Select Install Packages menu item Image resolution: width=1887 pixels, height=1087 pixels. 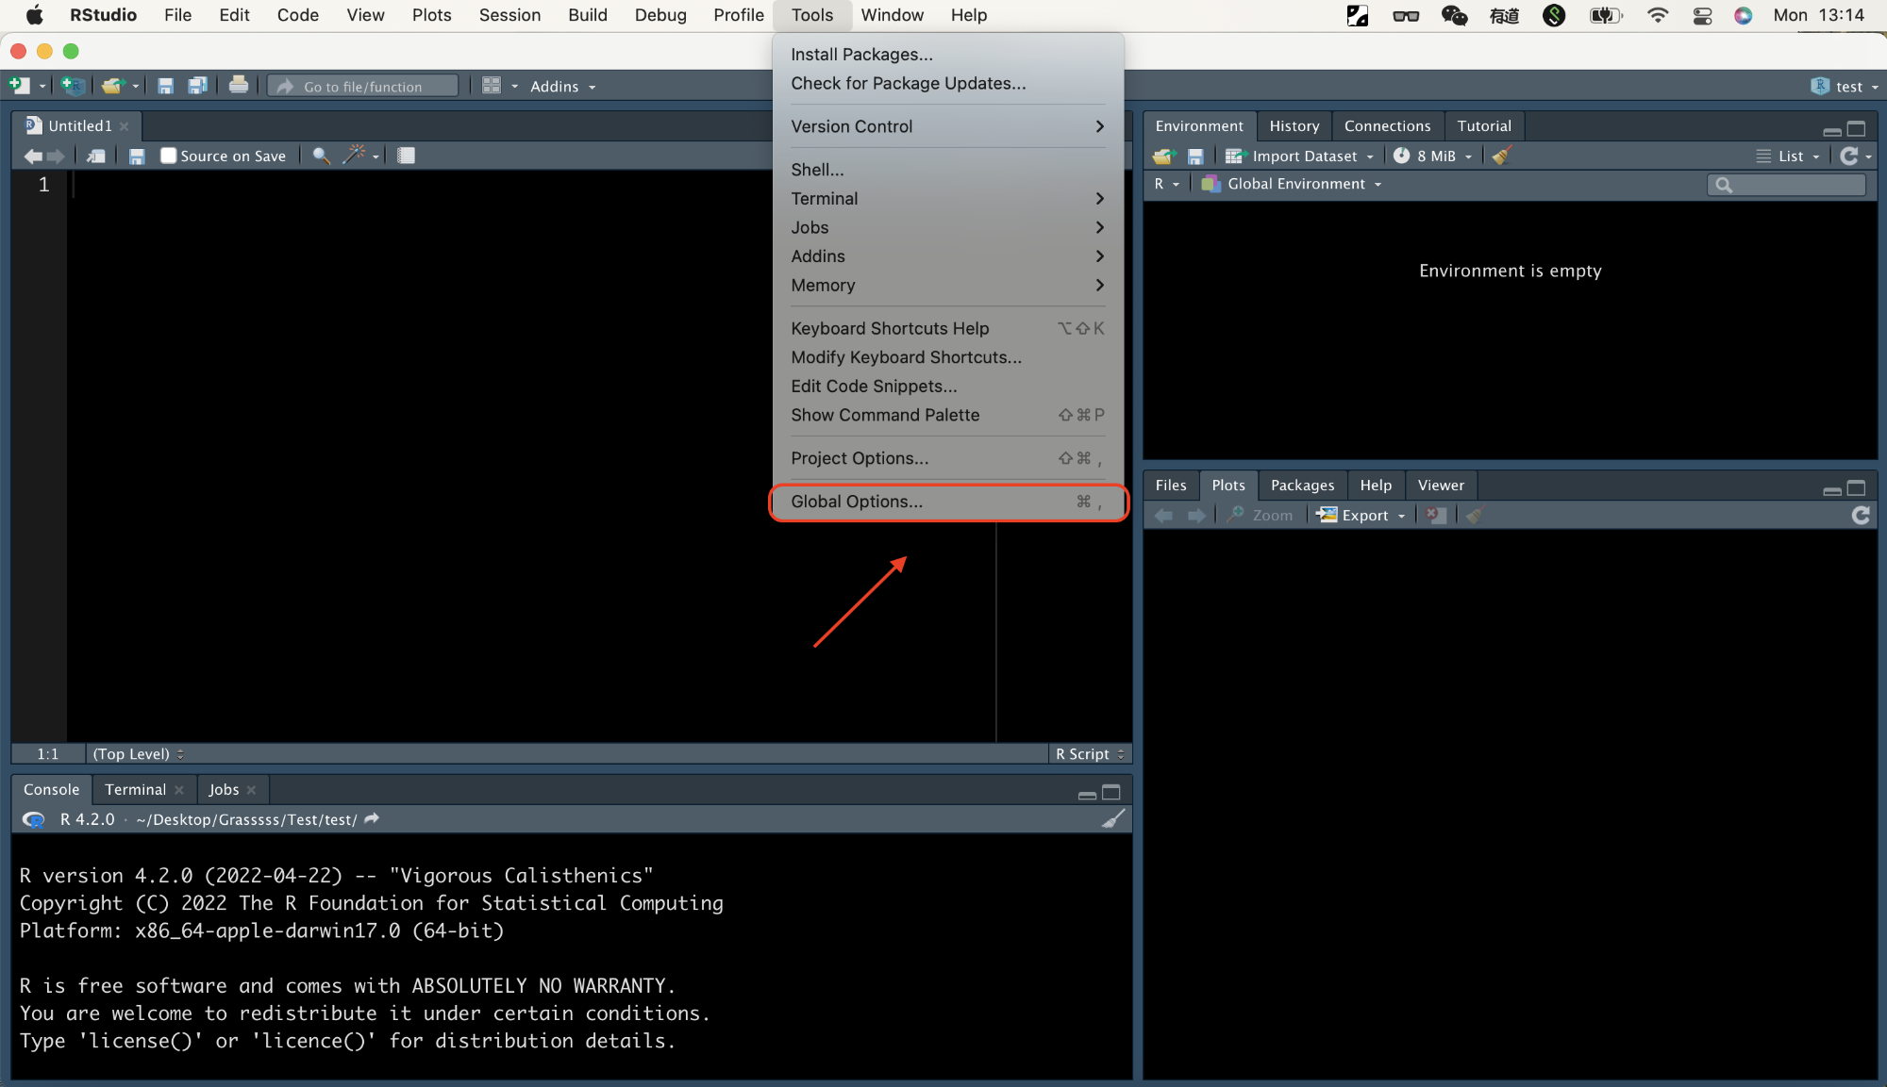[x=948, y=55]
